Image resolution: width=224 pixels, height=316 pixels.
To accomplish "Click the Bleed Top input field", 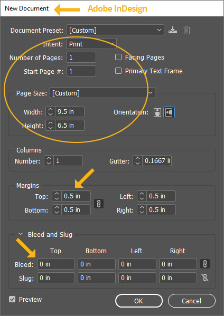I will coord(56,264).
